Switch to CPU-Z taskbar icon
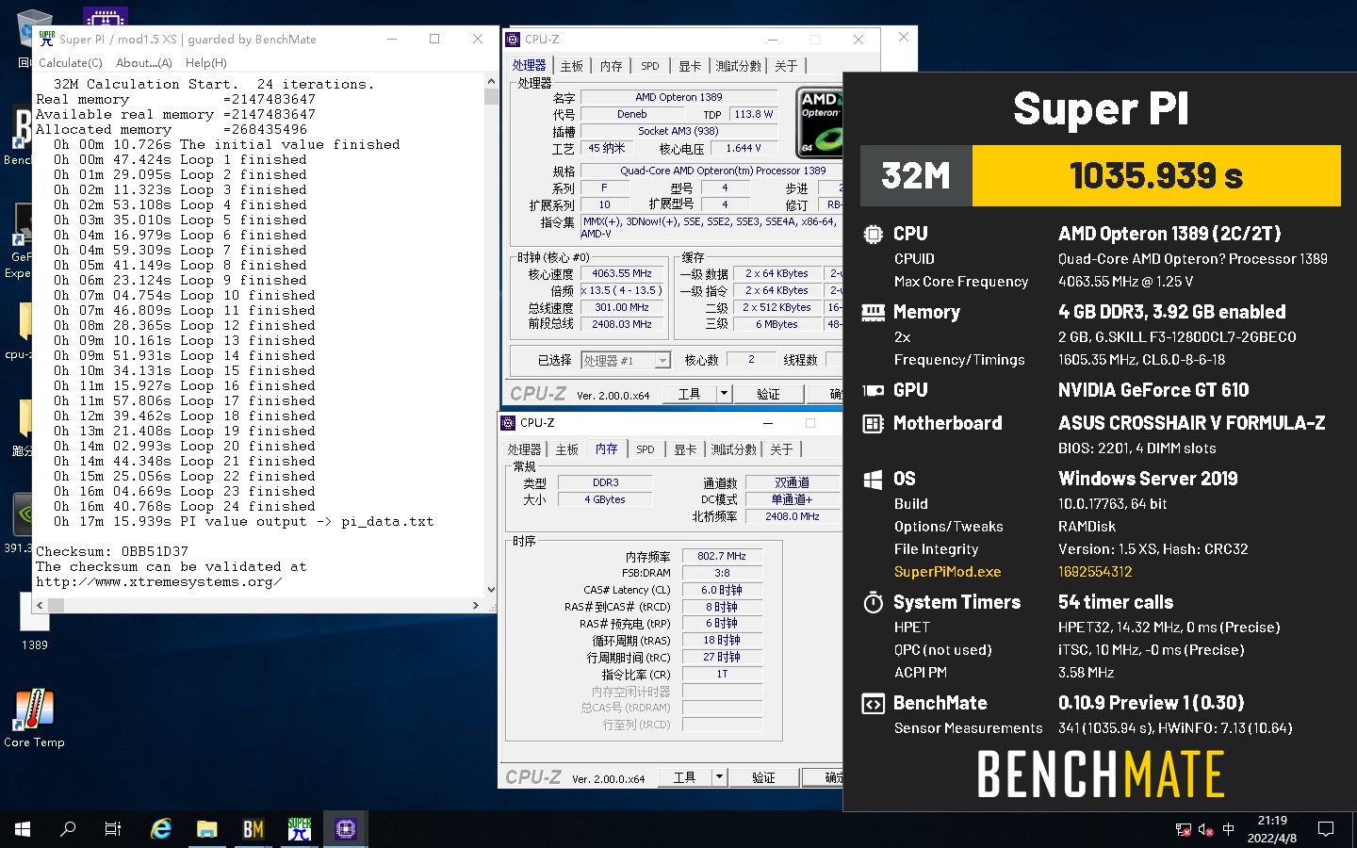This screenshot has height=848, width=1357. [x=345, y=829]
